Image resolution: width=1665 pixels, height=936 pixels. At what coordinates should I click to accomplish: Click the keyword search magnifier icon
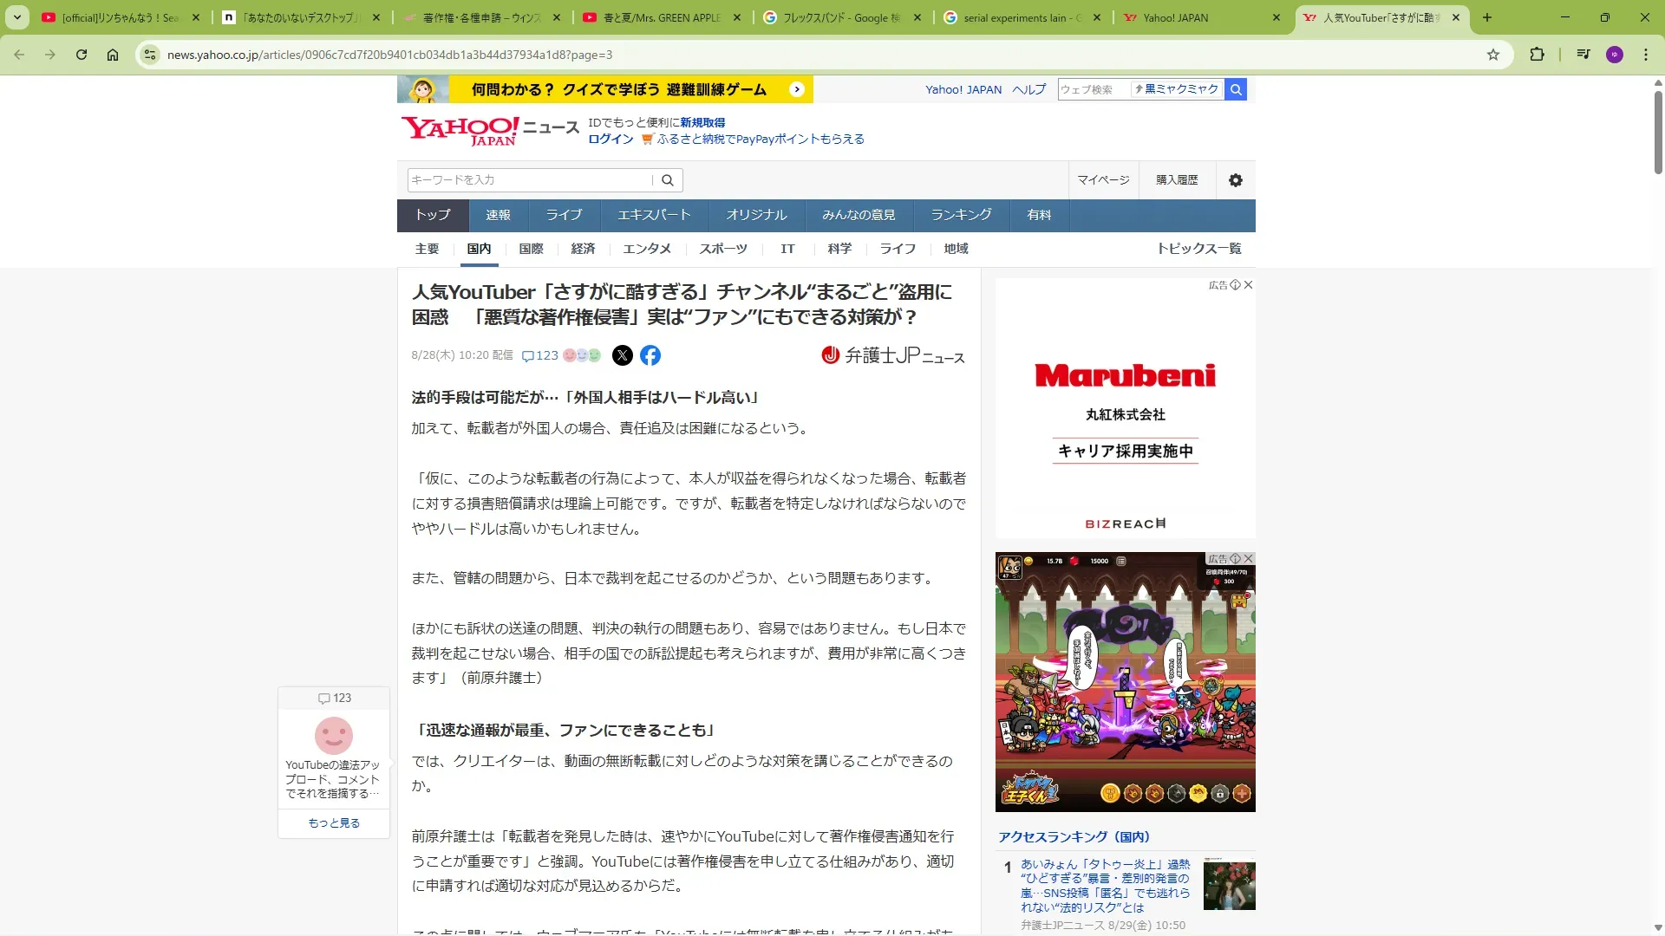click(668, 180)
